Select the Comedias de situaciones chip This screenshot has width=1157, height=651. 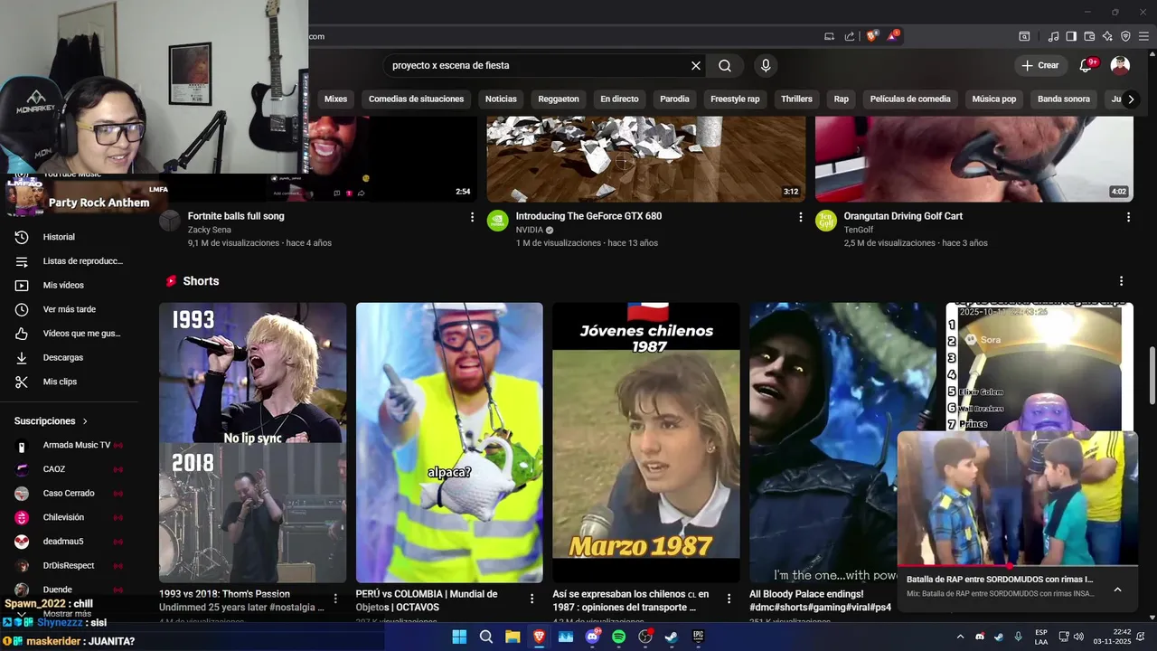416,99
